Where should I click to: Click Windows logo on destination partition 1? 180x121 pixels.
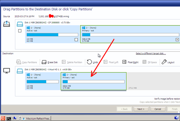point(28,75)
